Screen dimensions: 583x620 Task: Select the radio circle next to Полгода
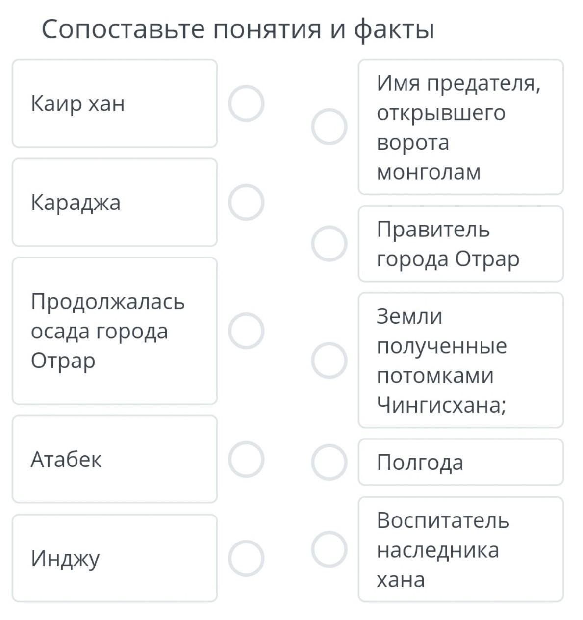(330, 462)
